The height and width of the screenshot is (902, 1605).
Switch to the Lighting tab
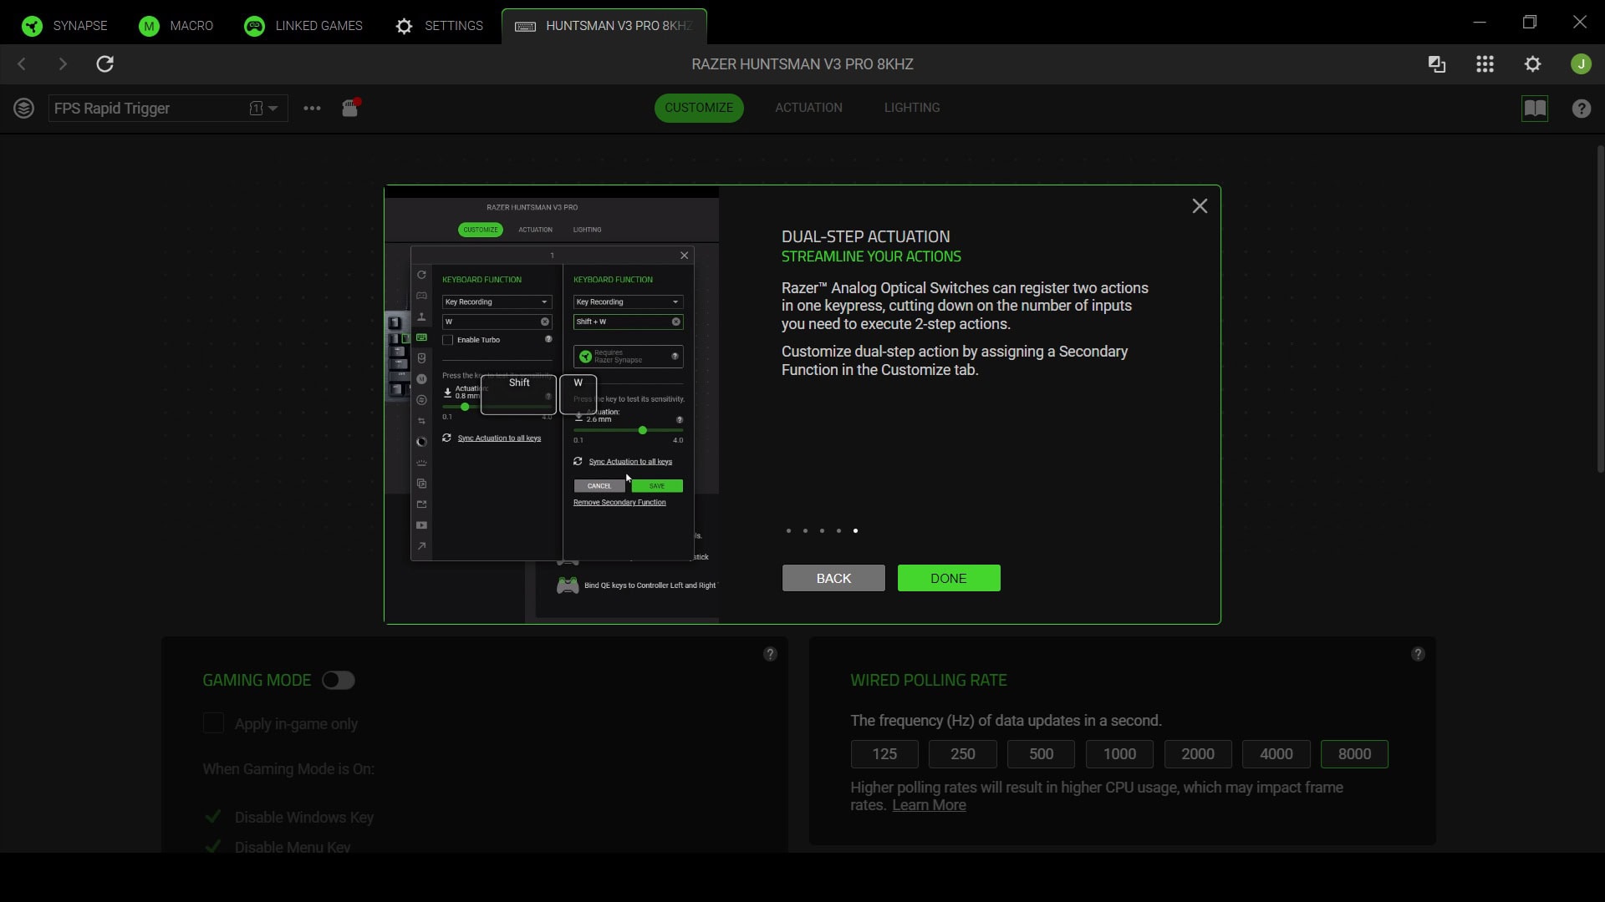911,108
